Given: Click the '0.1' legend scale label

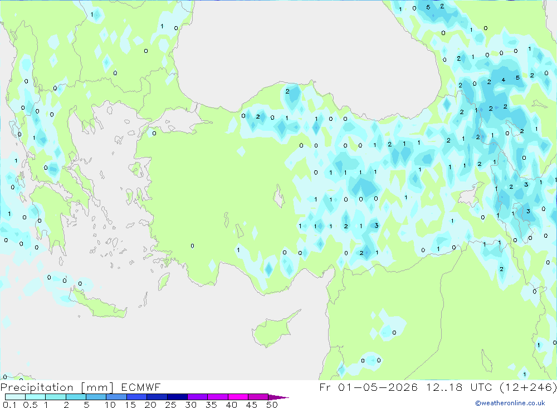Looking at the screenshot, I should [9, 405].
